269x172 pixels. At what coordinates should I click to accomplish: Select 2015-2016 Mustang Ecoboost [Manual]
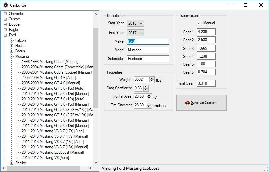53,152
